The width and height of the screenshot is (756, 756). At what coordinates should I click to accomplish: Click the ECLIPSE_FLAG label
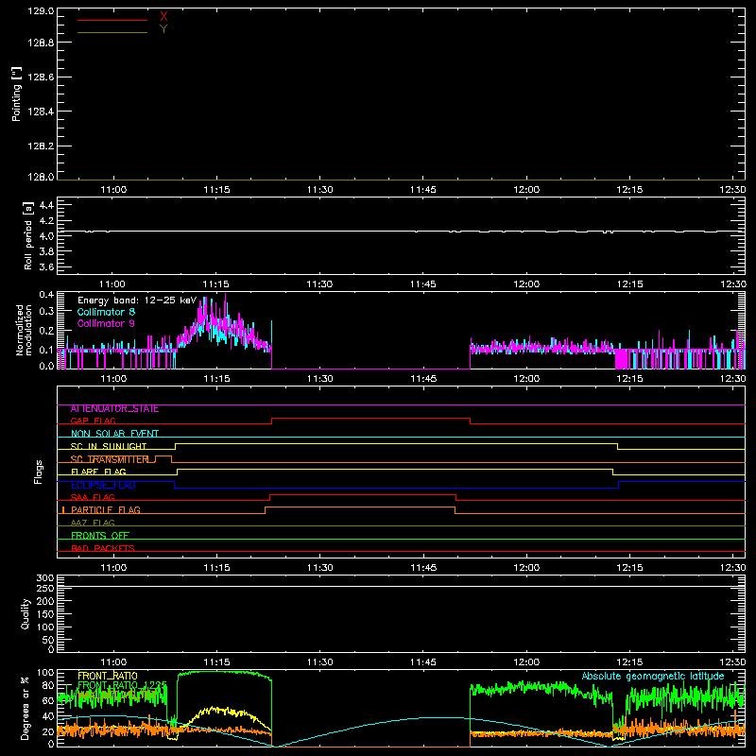point(103,485)
